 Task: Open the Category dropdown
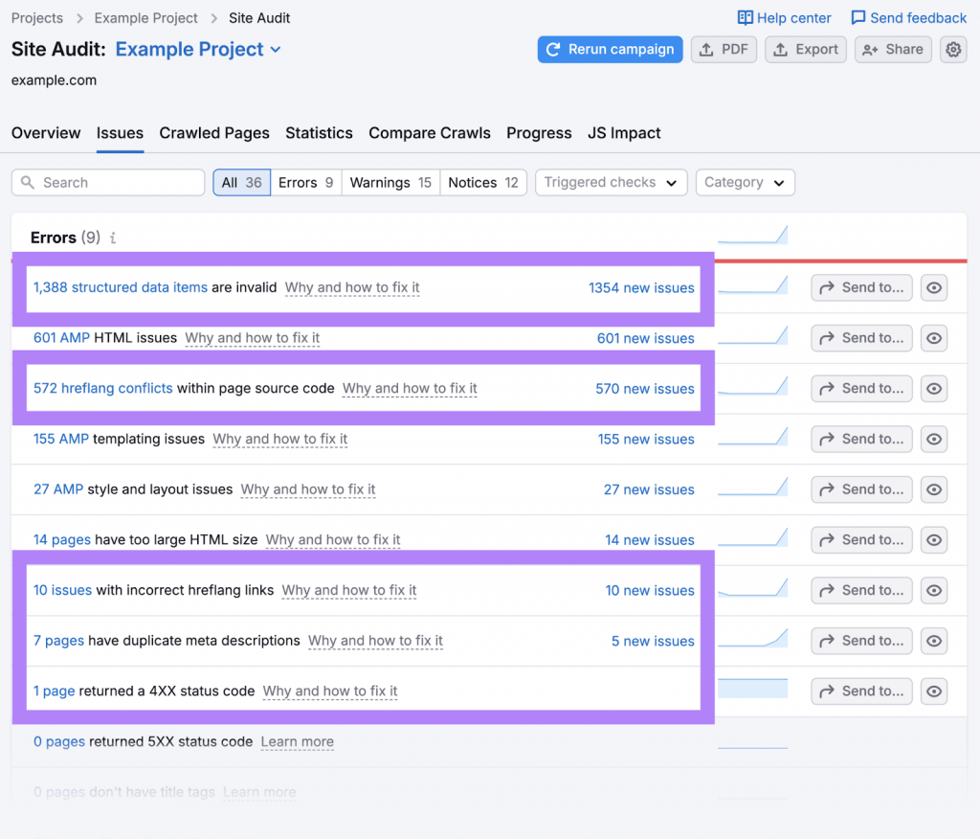coord(745,183)
